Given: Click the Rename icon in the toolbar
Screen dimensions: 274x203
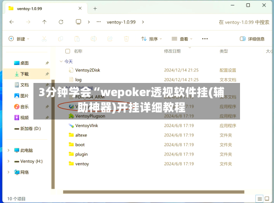Looking at the screenshot, I should pos(94,39).
